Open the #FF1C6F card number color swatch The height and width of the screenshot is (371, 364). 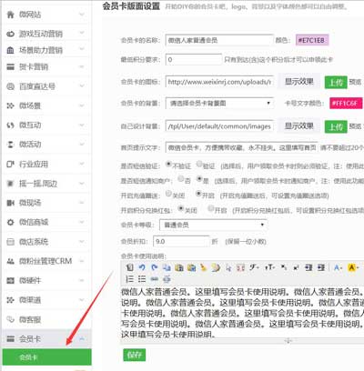coord(346,103)
